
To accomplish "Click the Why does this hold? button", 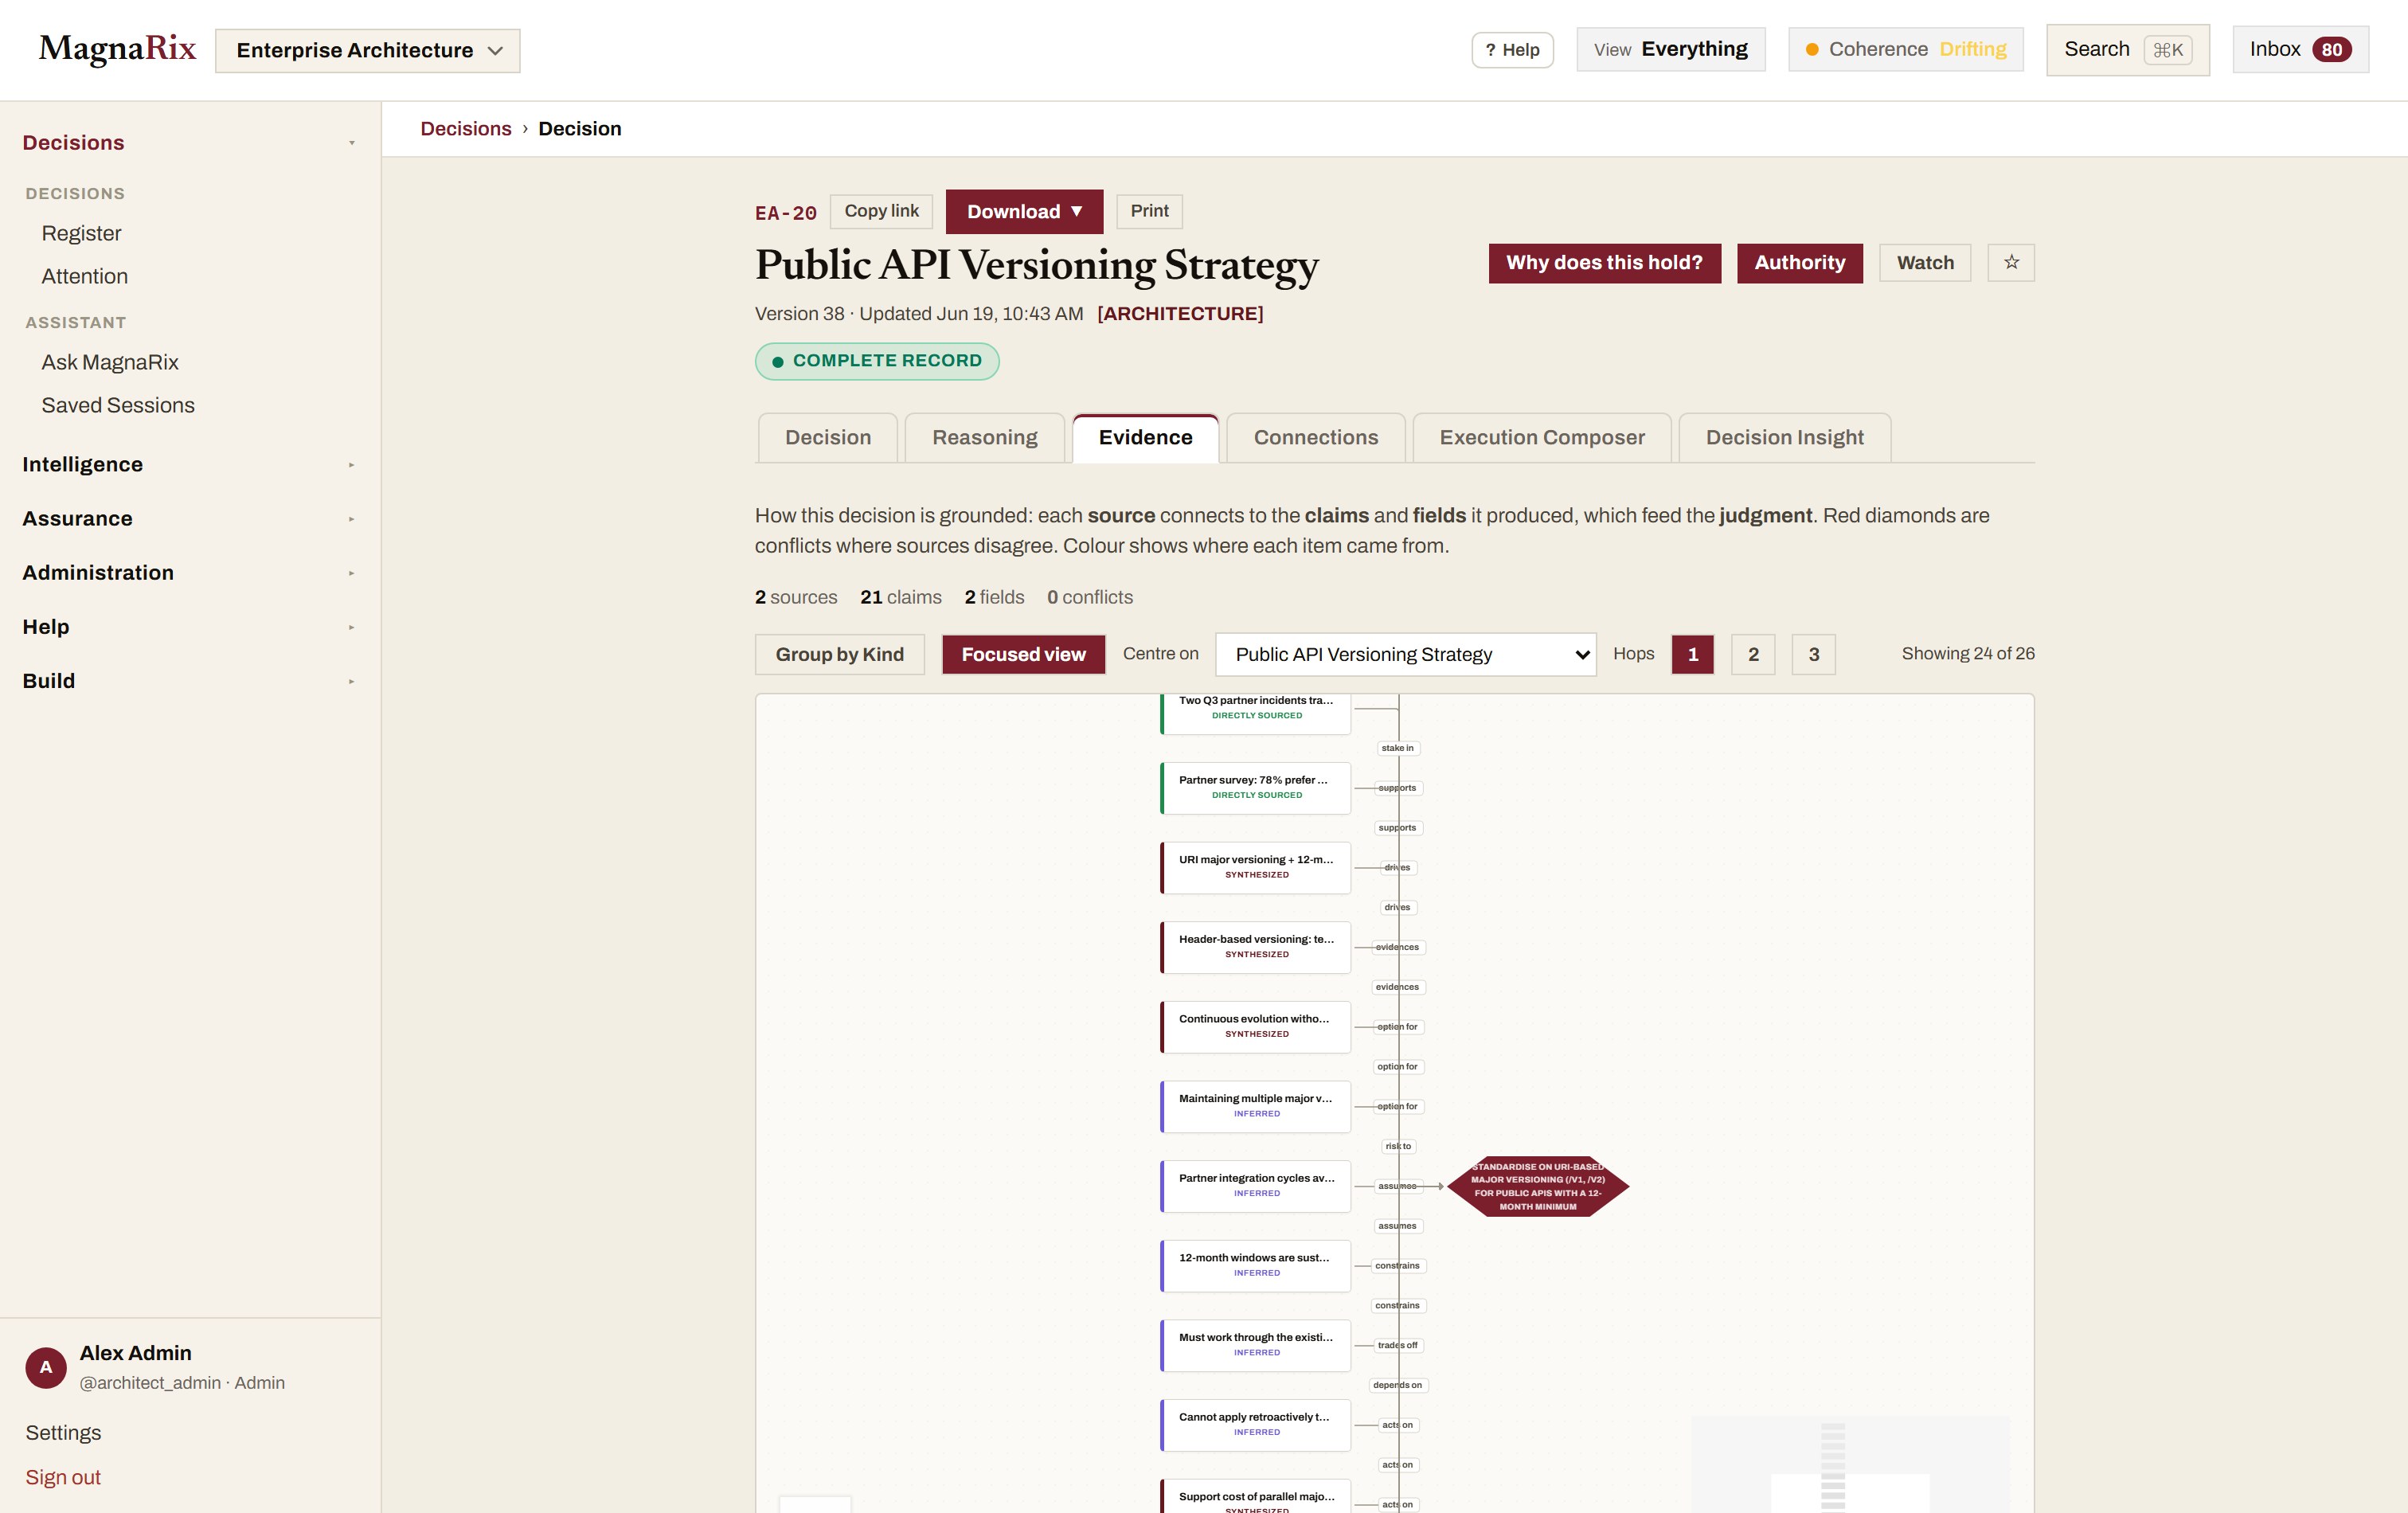I will (x=1604, y=263).
